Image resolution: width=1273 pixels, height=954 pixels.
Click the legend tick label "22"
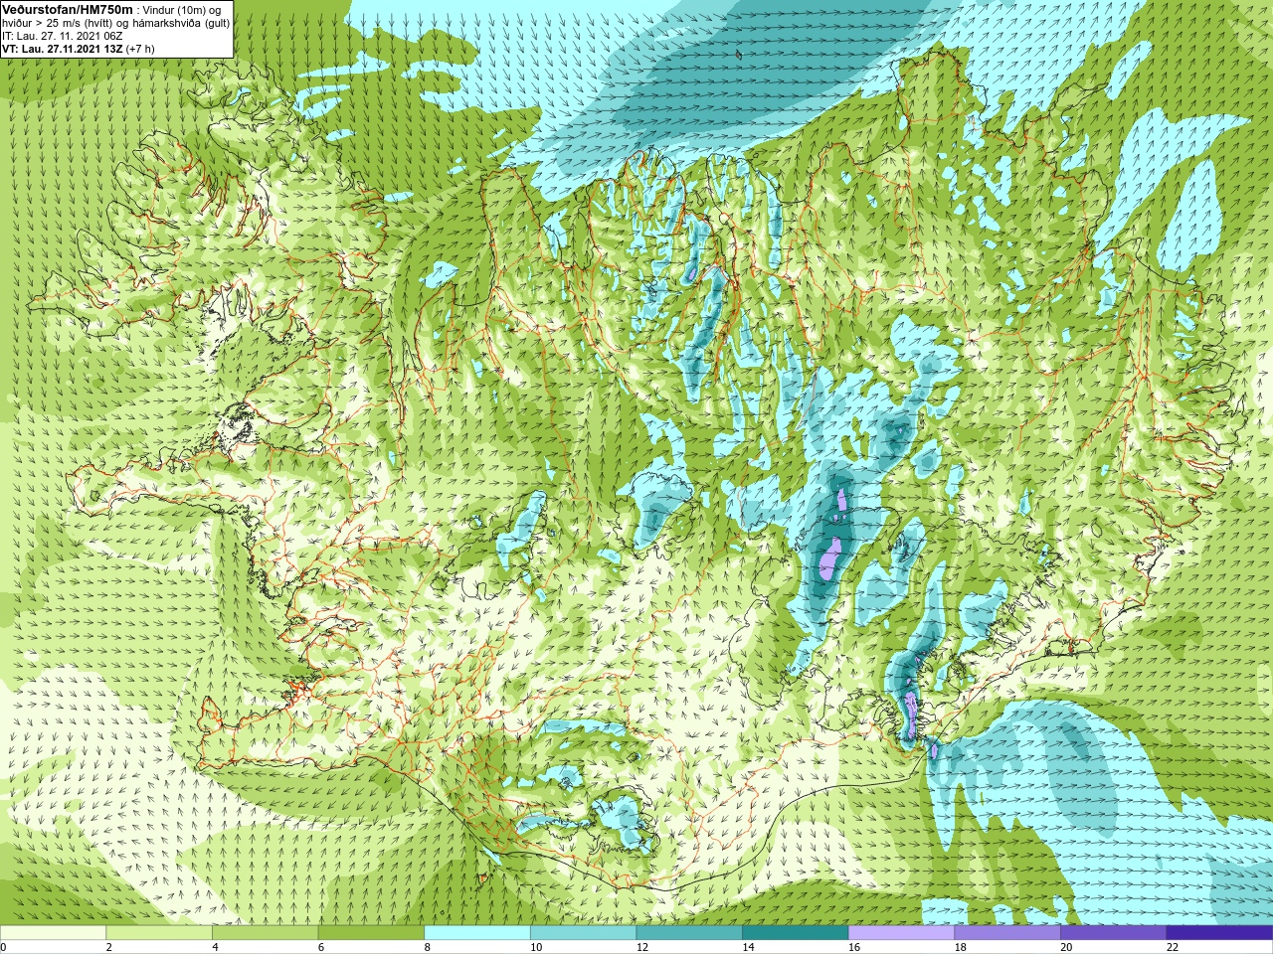[x=1173, y=947]
